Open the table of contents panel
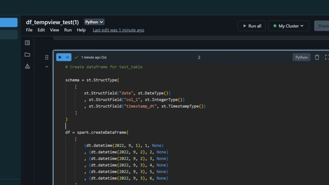Image resolution: width=329 pixels, height=185 pixels. pyautogui.click(x=27, y=43)
